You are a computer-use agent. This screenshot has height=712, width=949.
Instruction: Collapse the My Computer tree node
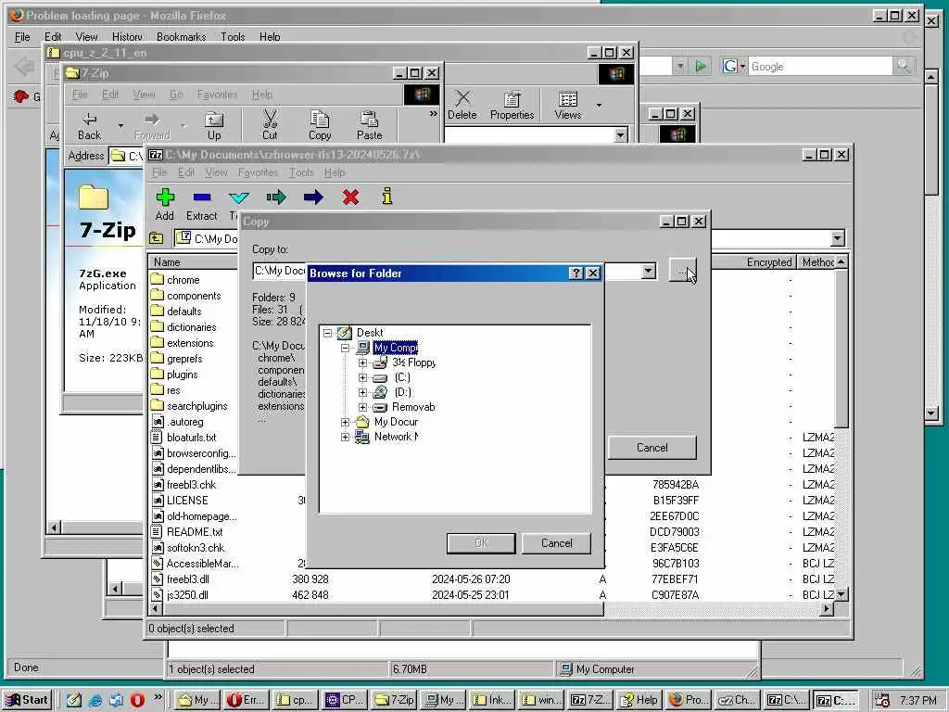(x=345, y=349)
